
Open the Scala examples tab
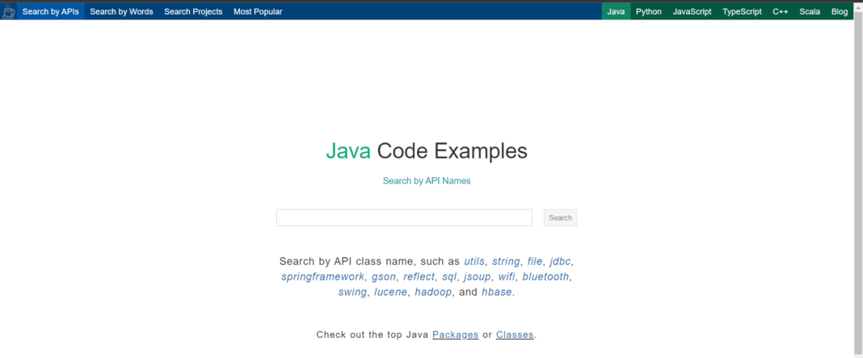tap(810, 12)
